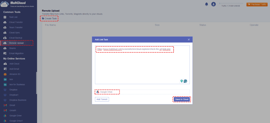Open Dropbox account

(13, 90)
